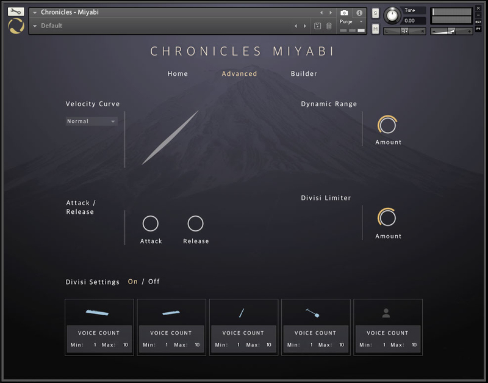This screenshot has width=488, height=383.
Task: Save the preset with the floppy disk icon
Action: click(317, 26)
